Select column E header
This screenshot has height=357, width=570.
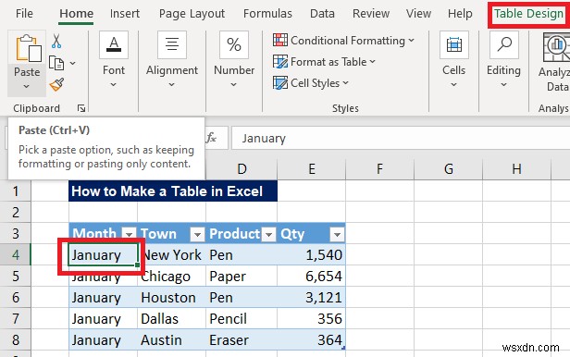click(x=312, y=169)
